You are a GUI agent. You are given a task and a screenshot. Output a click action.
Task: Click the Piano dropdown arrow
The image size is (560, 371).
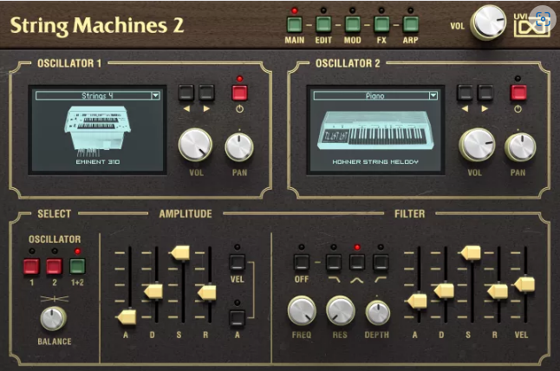click(433, 95)
